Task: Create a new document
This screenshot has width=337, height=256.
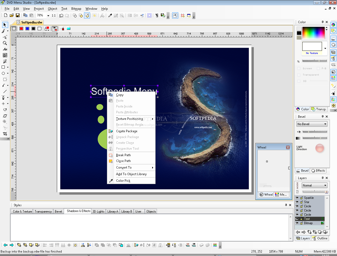Action: [6, 16]
